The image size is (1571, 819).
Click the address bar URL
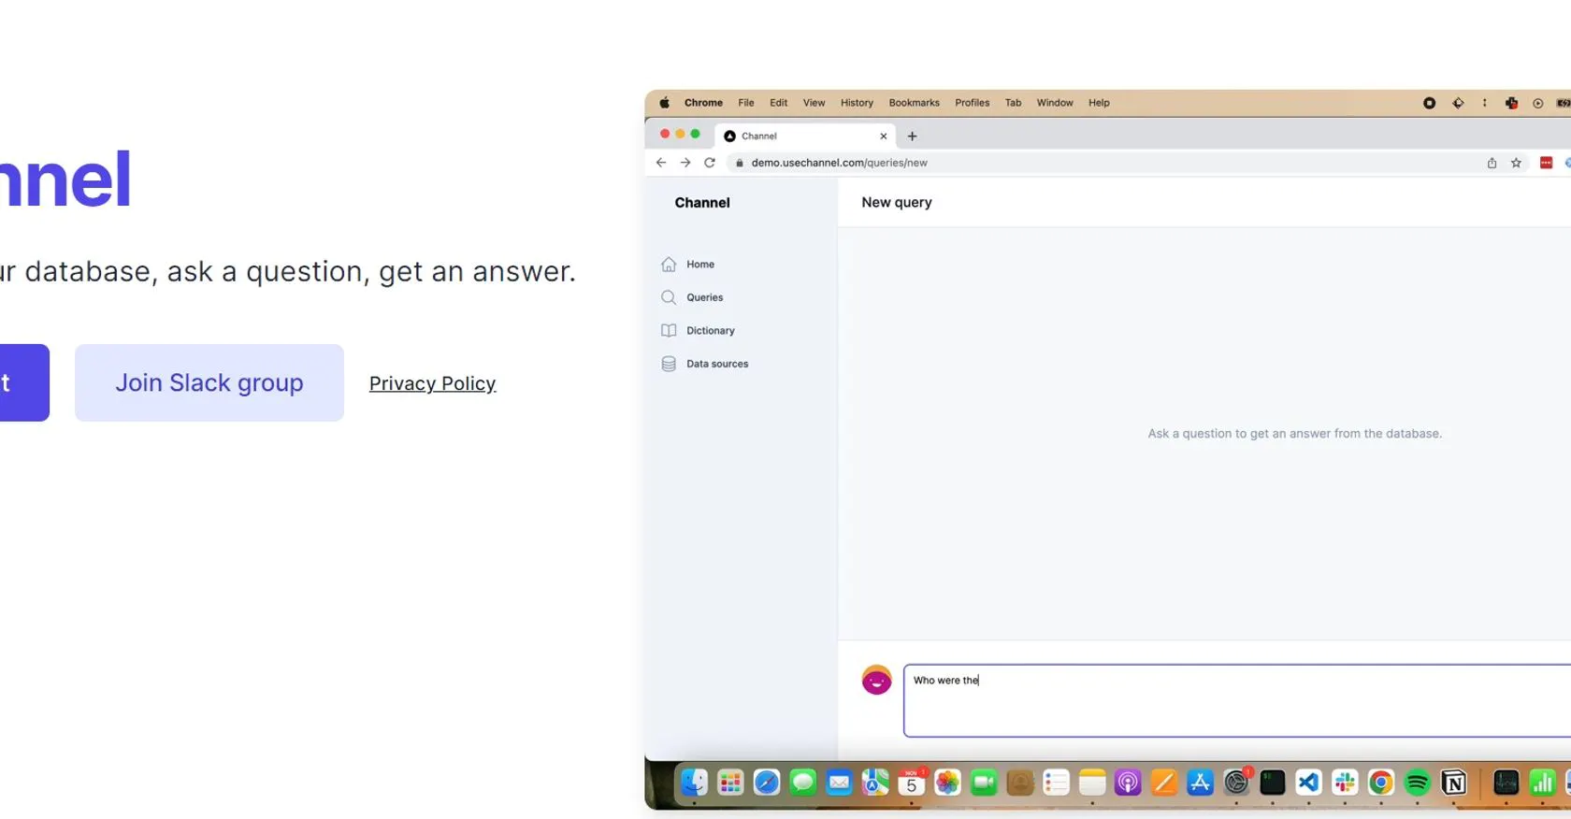coord(839,163)
